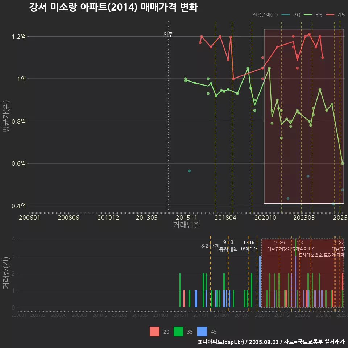The image size is (348, 348).
Task: Click the '거래년월' horizontal axis title
Action: click(186, 225)
